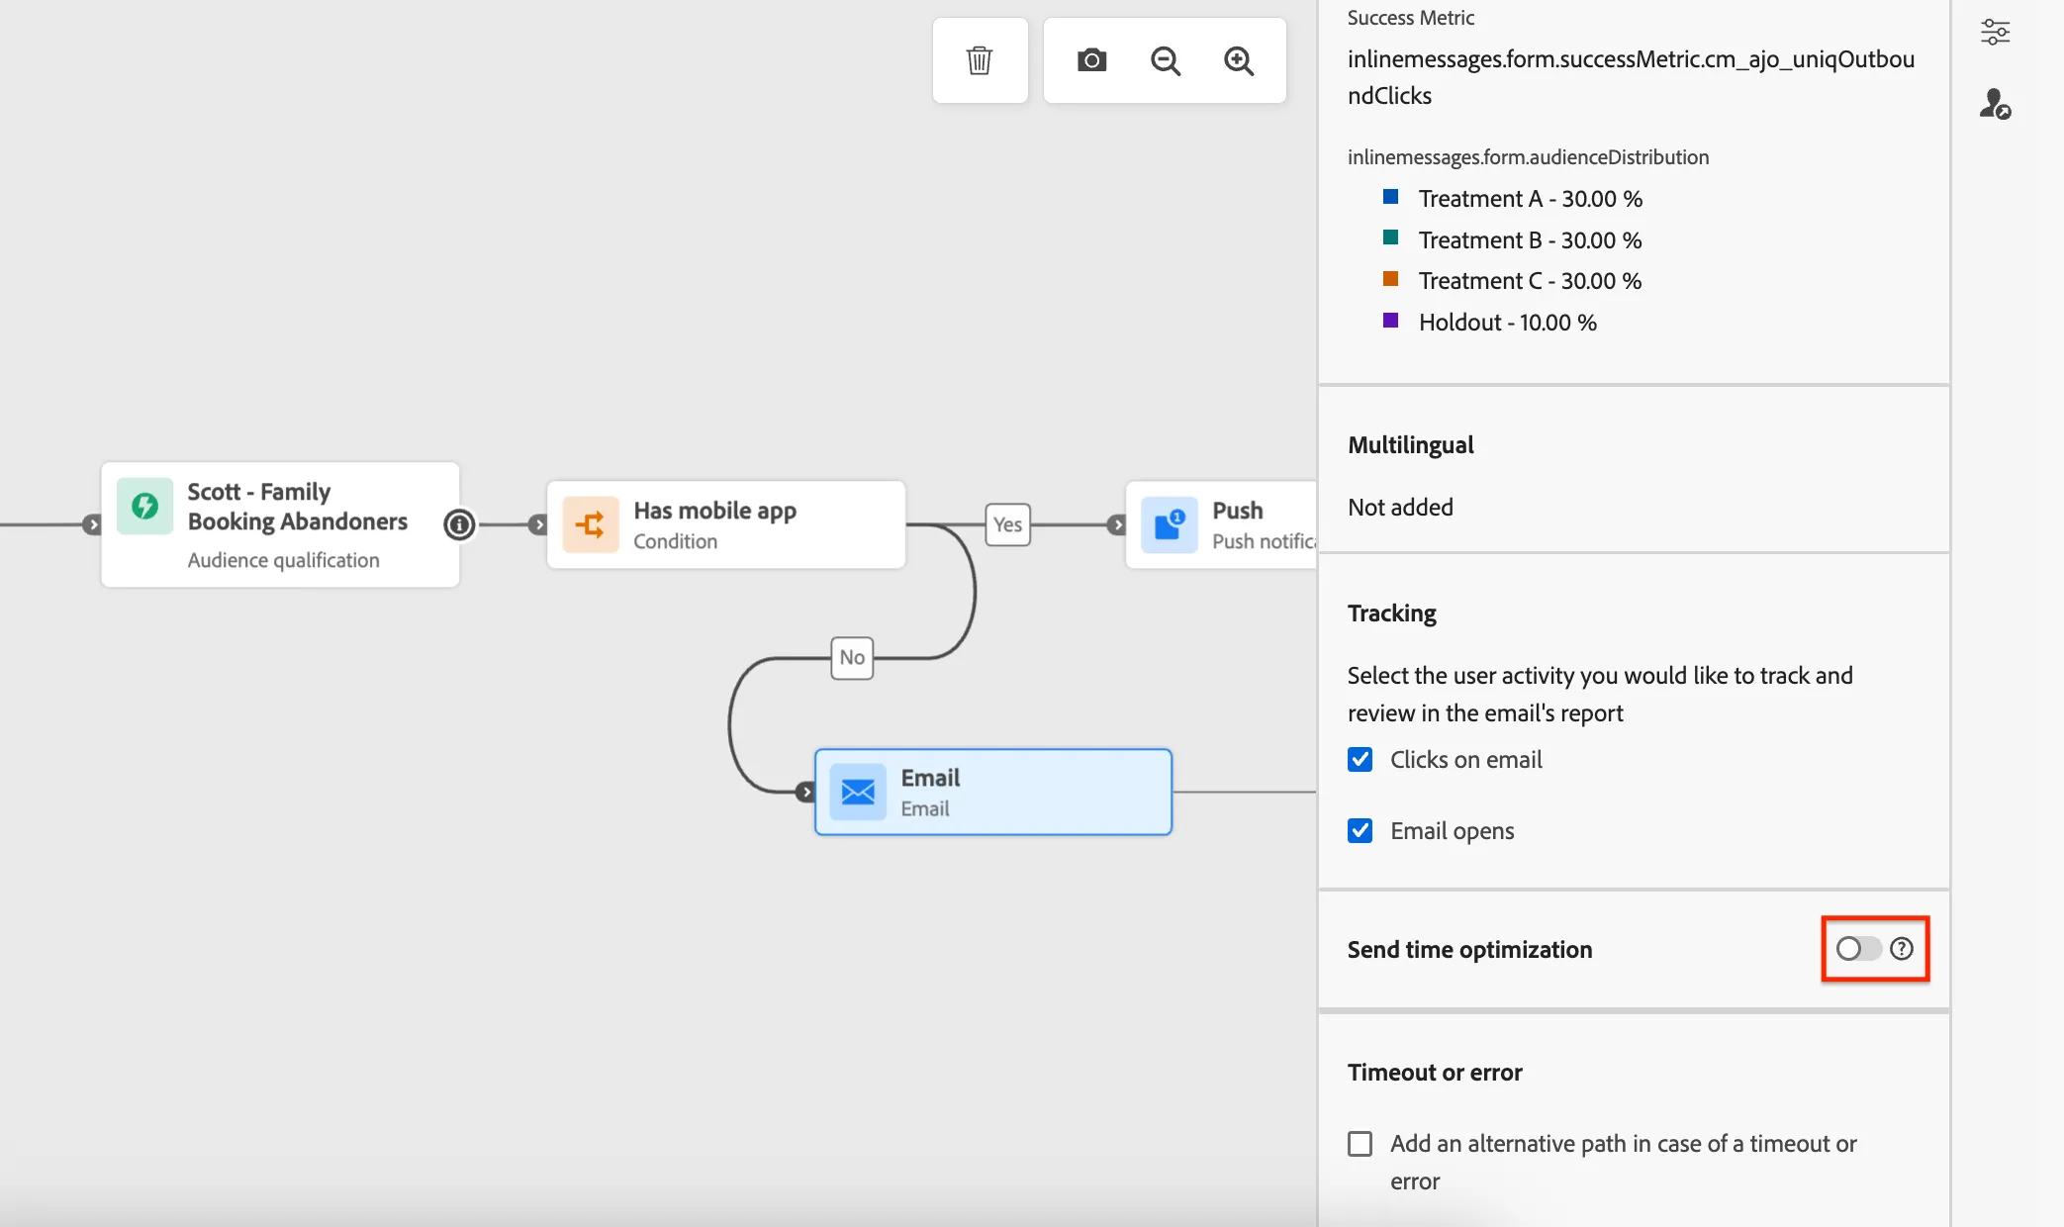Select the Email activity node
The image size is (2064, 1227).
pyautogui.click(x=993, y=792)
